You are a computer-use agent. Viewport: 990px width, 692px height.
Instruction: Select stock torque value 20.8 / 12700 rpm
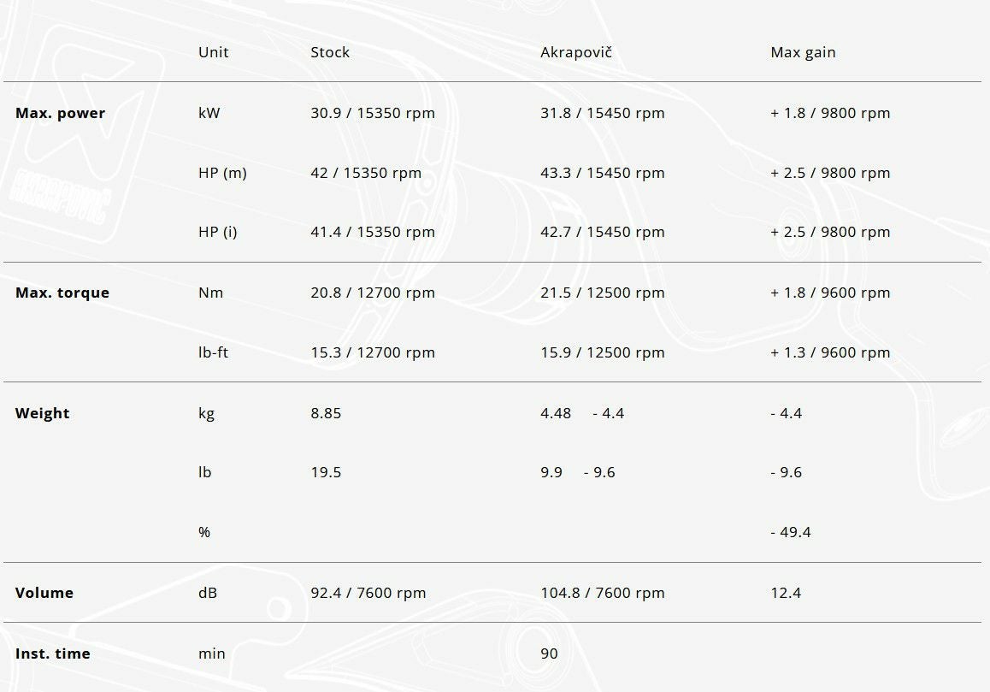tap(373, 293)
